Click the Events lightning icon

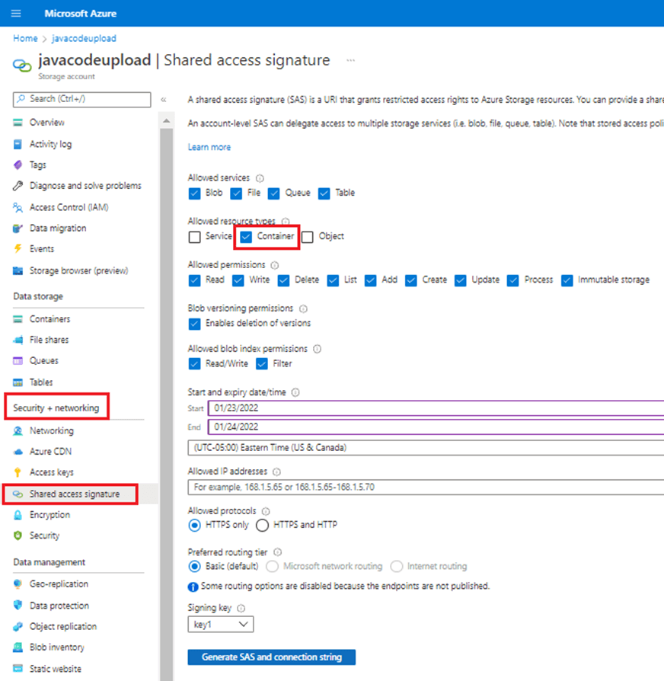click(19, 249)
